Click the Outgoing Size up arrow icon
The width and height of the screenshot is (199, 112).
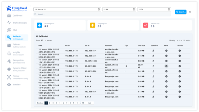point(93,25)
